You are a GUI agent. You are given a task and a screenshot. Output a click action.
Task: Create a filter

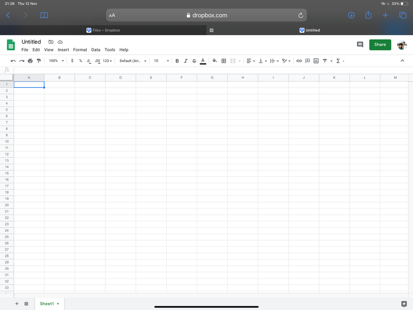tap(325, 61)
